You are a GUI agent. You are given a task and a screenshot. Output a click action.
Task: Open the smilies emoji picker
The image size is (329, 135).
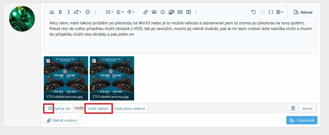coord(163,12)
